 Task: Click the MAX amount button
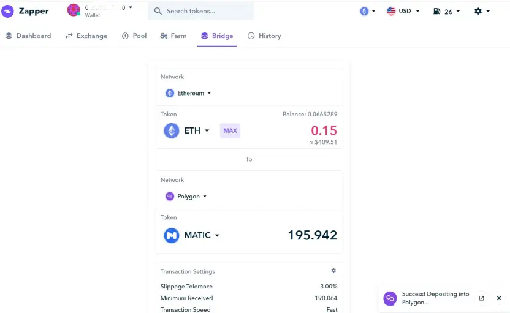230,130
